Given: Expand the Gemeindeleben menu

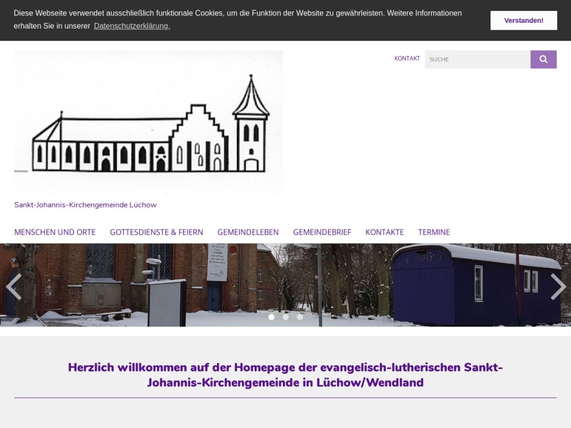Looking at the screenshot, I should (x=248, y=232).
